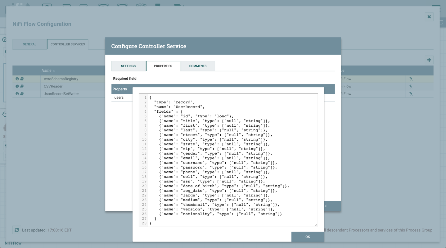The height and width of the screenshot is (248, 446).
Task: Open the documentation icon for CSVReader
Action: (x=22, y=86)
